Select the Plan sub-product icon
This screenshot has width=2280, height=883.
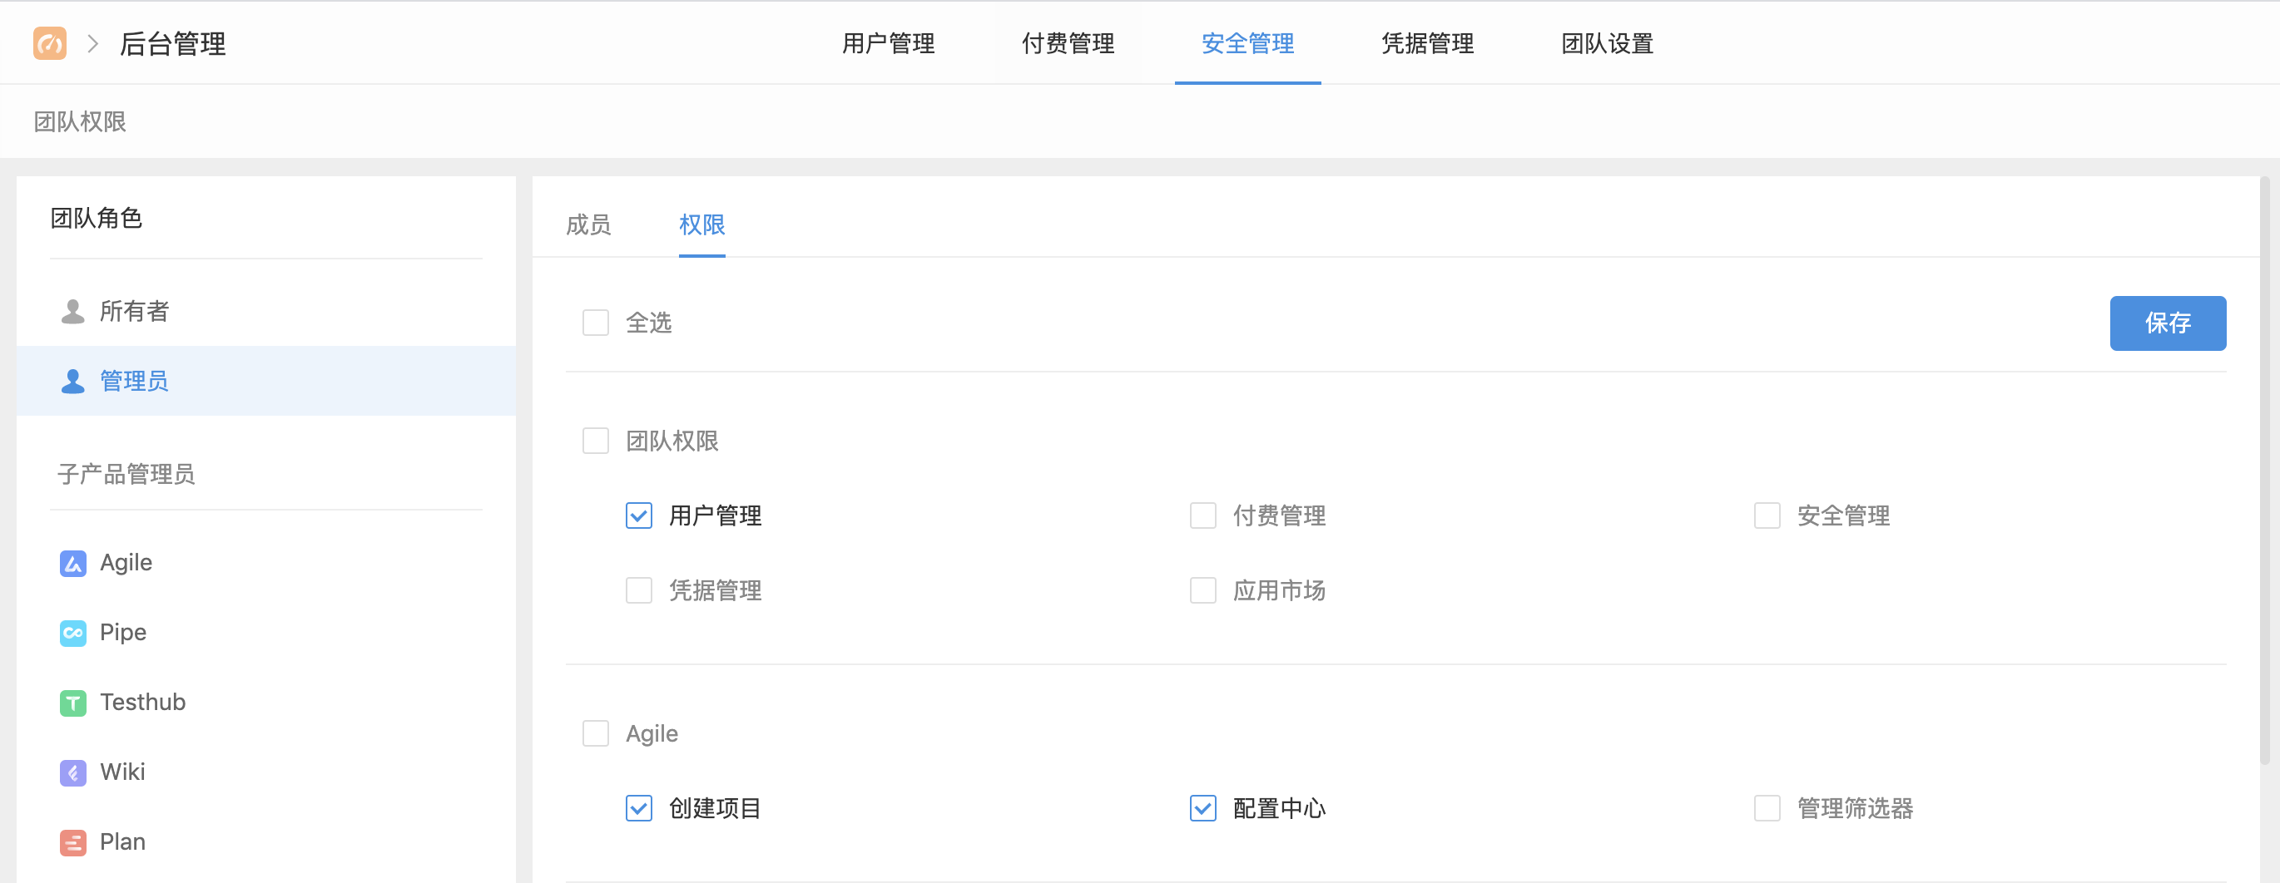click(72, 841)
